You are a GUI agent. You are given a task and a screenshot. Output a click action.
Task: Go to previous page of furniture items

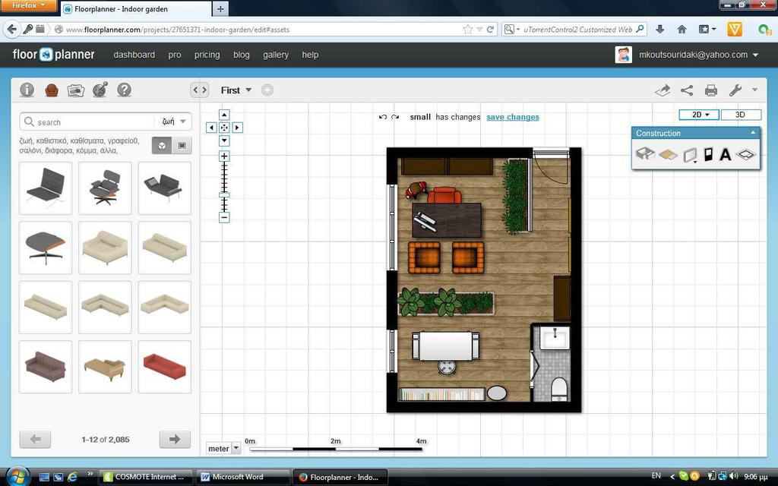point(35,440)
